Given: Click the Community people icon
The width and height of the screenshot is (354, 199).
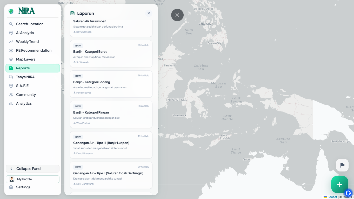Looking at the screenshot, I should coord(11,95).
